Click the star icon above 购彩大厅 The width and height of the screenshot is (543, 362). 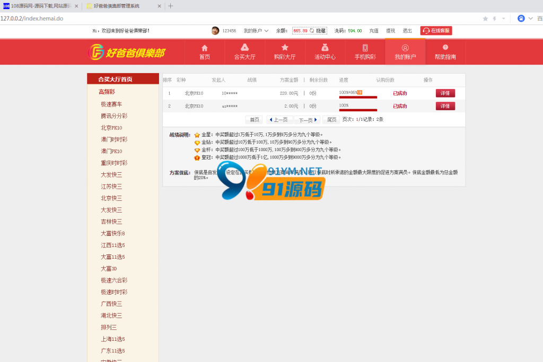pos(285,47)
